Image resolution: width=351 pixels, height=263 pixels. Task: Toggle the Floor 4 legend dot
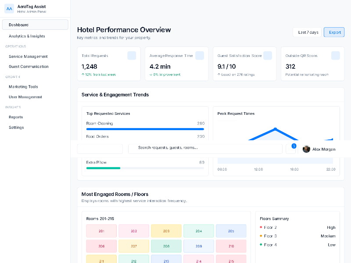point(262,245)
